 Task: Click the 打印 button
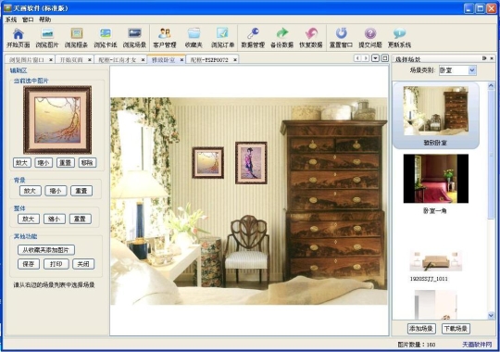[56, 264]
